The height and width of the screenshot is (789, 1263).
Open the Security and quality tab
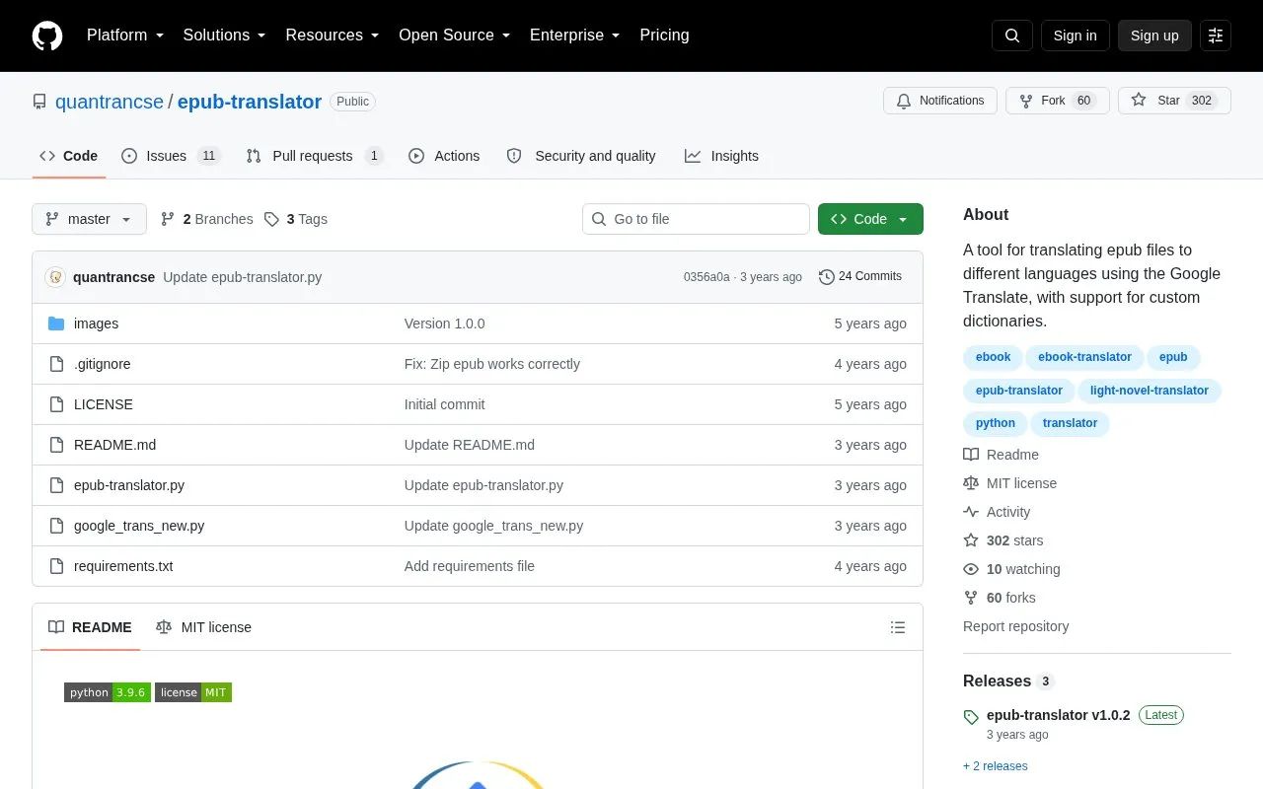coord(581,156)
